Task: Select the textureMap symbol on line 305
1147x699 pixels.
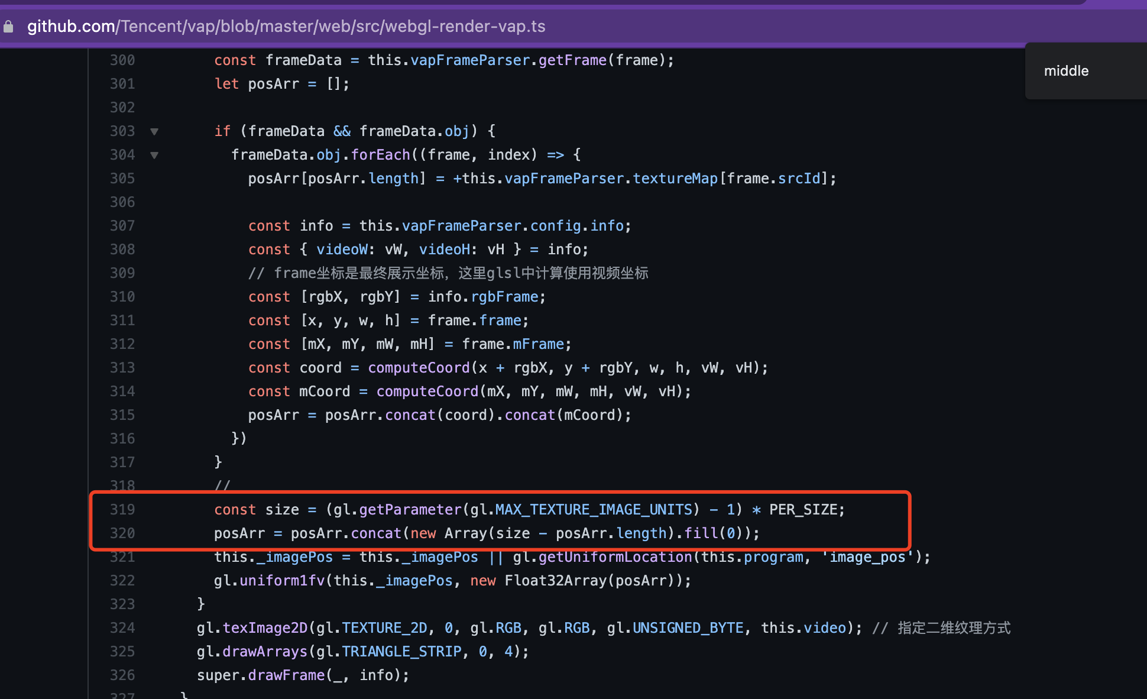Action: (675, 178)
